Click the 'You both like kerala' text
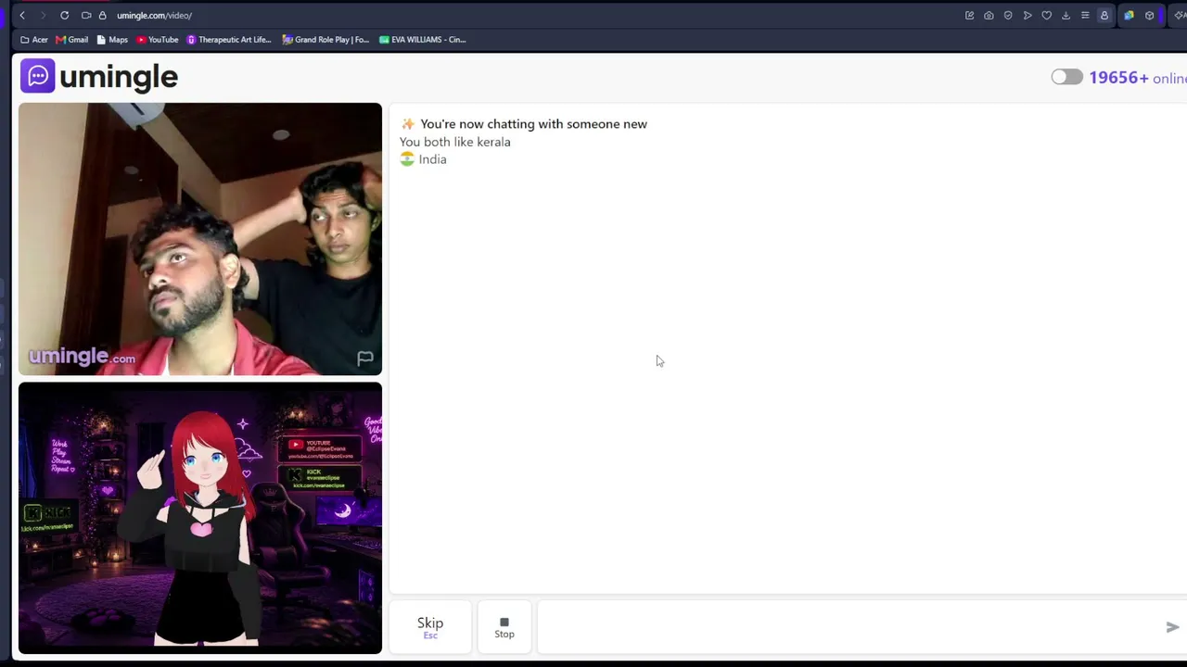 pos(455,142)
